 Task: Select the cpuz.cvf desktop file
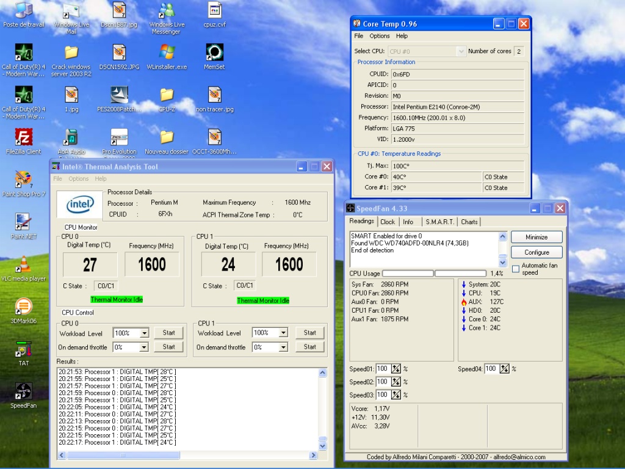point(214,15)
